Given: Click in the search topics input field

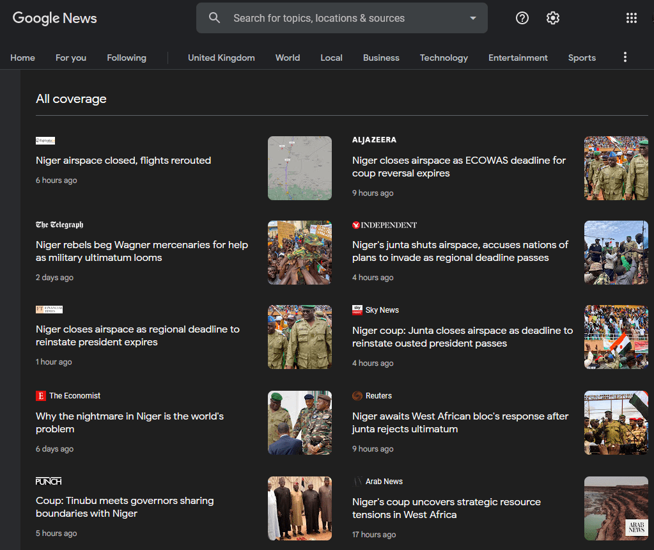Looking at the screenshot, I should (x=345, y=18).
